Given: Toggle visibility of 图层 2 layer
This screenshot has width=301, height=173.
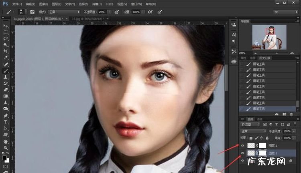Looking at the screenshot, I should click(x=242, y=146).
